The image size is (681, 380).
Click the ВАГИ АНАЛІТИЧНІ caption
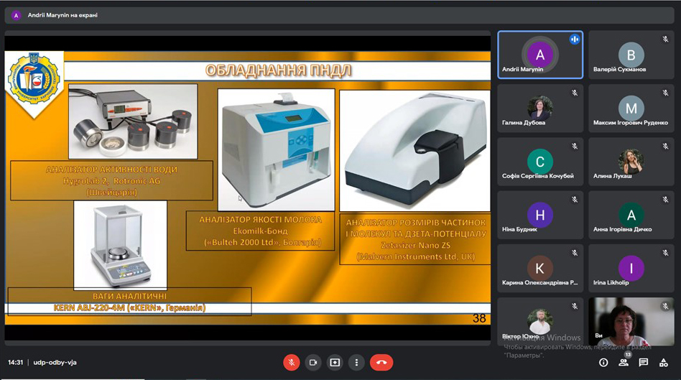pyautogui.click(x=129, y=296)
